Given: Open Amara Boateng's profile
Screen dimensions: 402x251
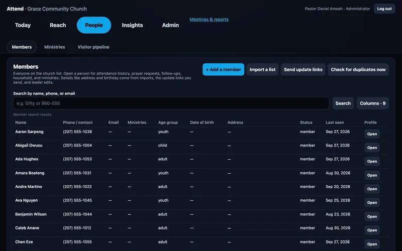Looking at the screenshot, I should coord(372,175).
